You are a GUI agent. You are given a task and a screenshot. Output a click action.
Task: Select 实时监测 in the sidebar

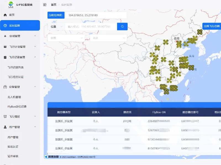tap(20, 26)
